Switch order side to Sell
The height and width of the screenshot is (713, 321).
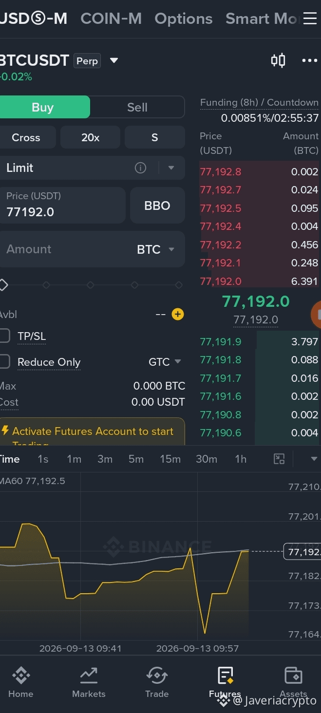[x=137, y=107]
